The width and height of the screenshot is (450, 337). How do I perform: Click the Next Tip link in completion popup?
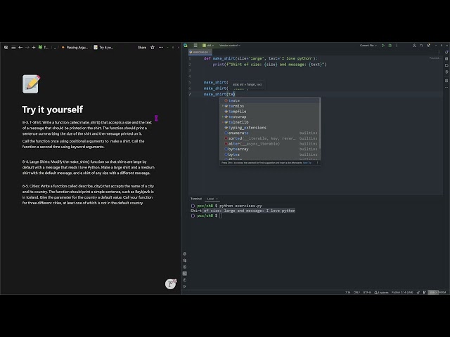coord(307,163)
